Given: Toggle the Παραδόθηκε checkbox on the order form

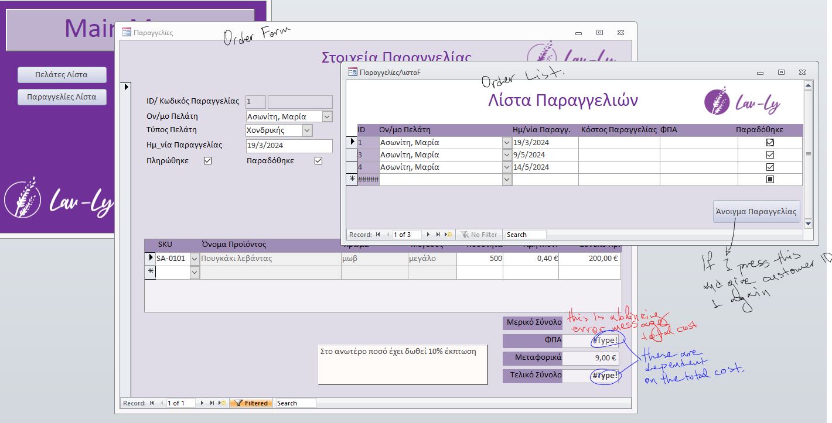Looking at the screenshot, I should 318,160.
